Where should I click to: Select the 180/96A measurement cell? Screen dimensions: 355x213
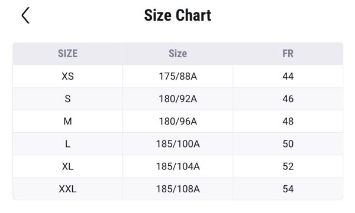pyautogui.click(x=177, y=122)
